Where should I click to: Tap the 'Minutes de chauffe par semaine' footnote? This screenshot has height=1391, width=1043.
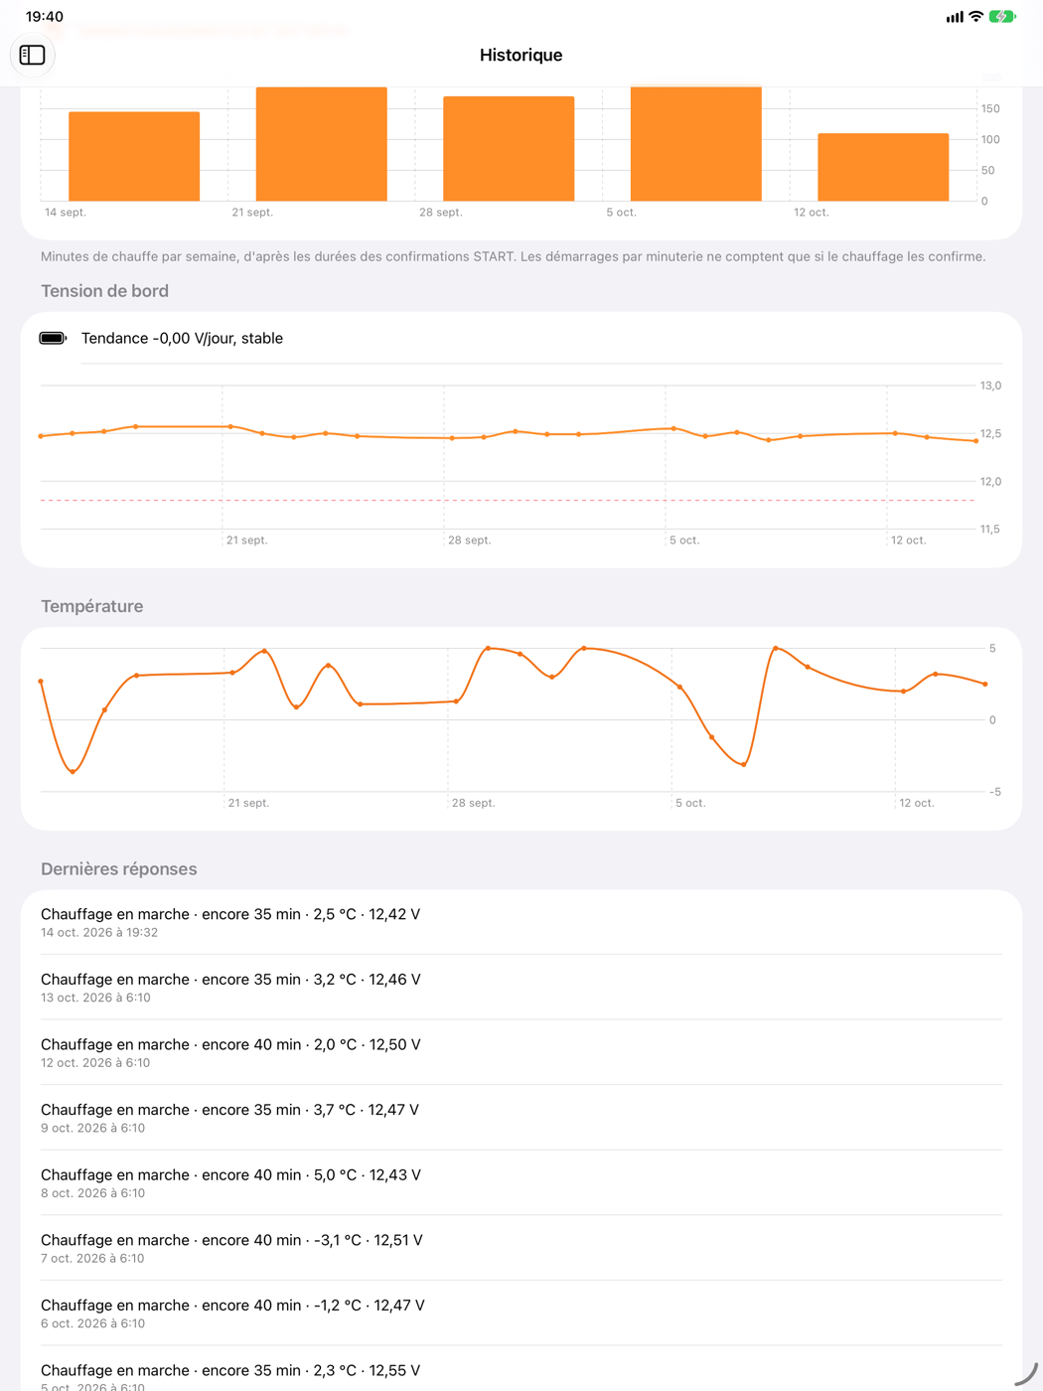pyautogui.click(x=514, y=256)
